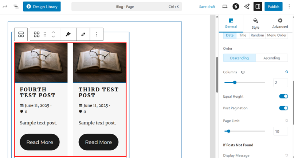The height and width of the screenshot is (158, 294).
Task: Open the laptop device preview icon
Action: pos(225,7)
